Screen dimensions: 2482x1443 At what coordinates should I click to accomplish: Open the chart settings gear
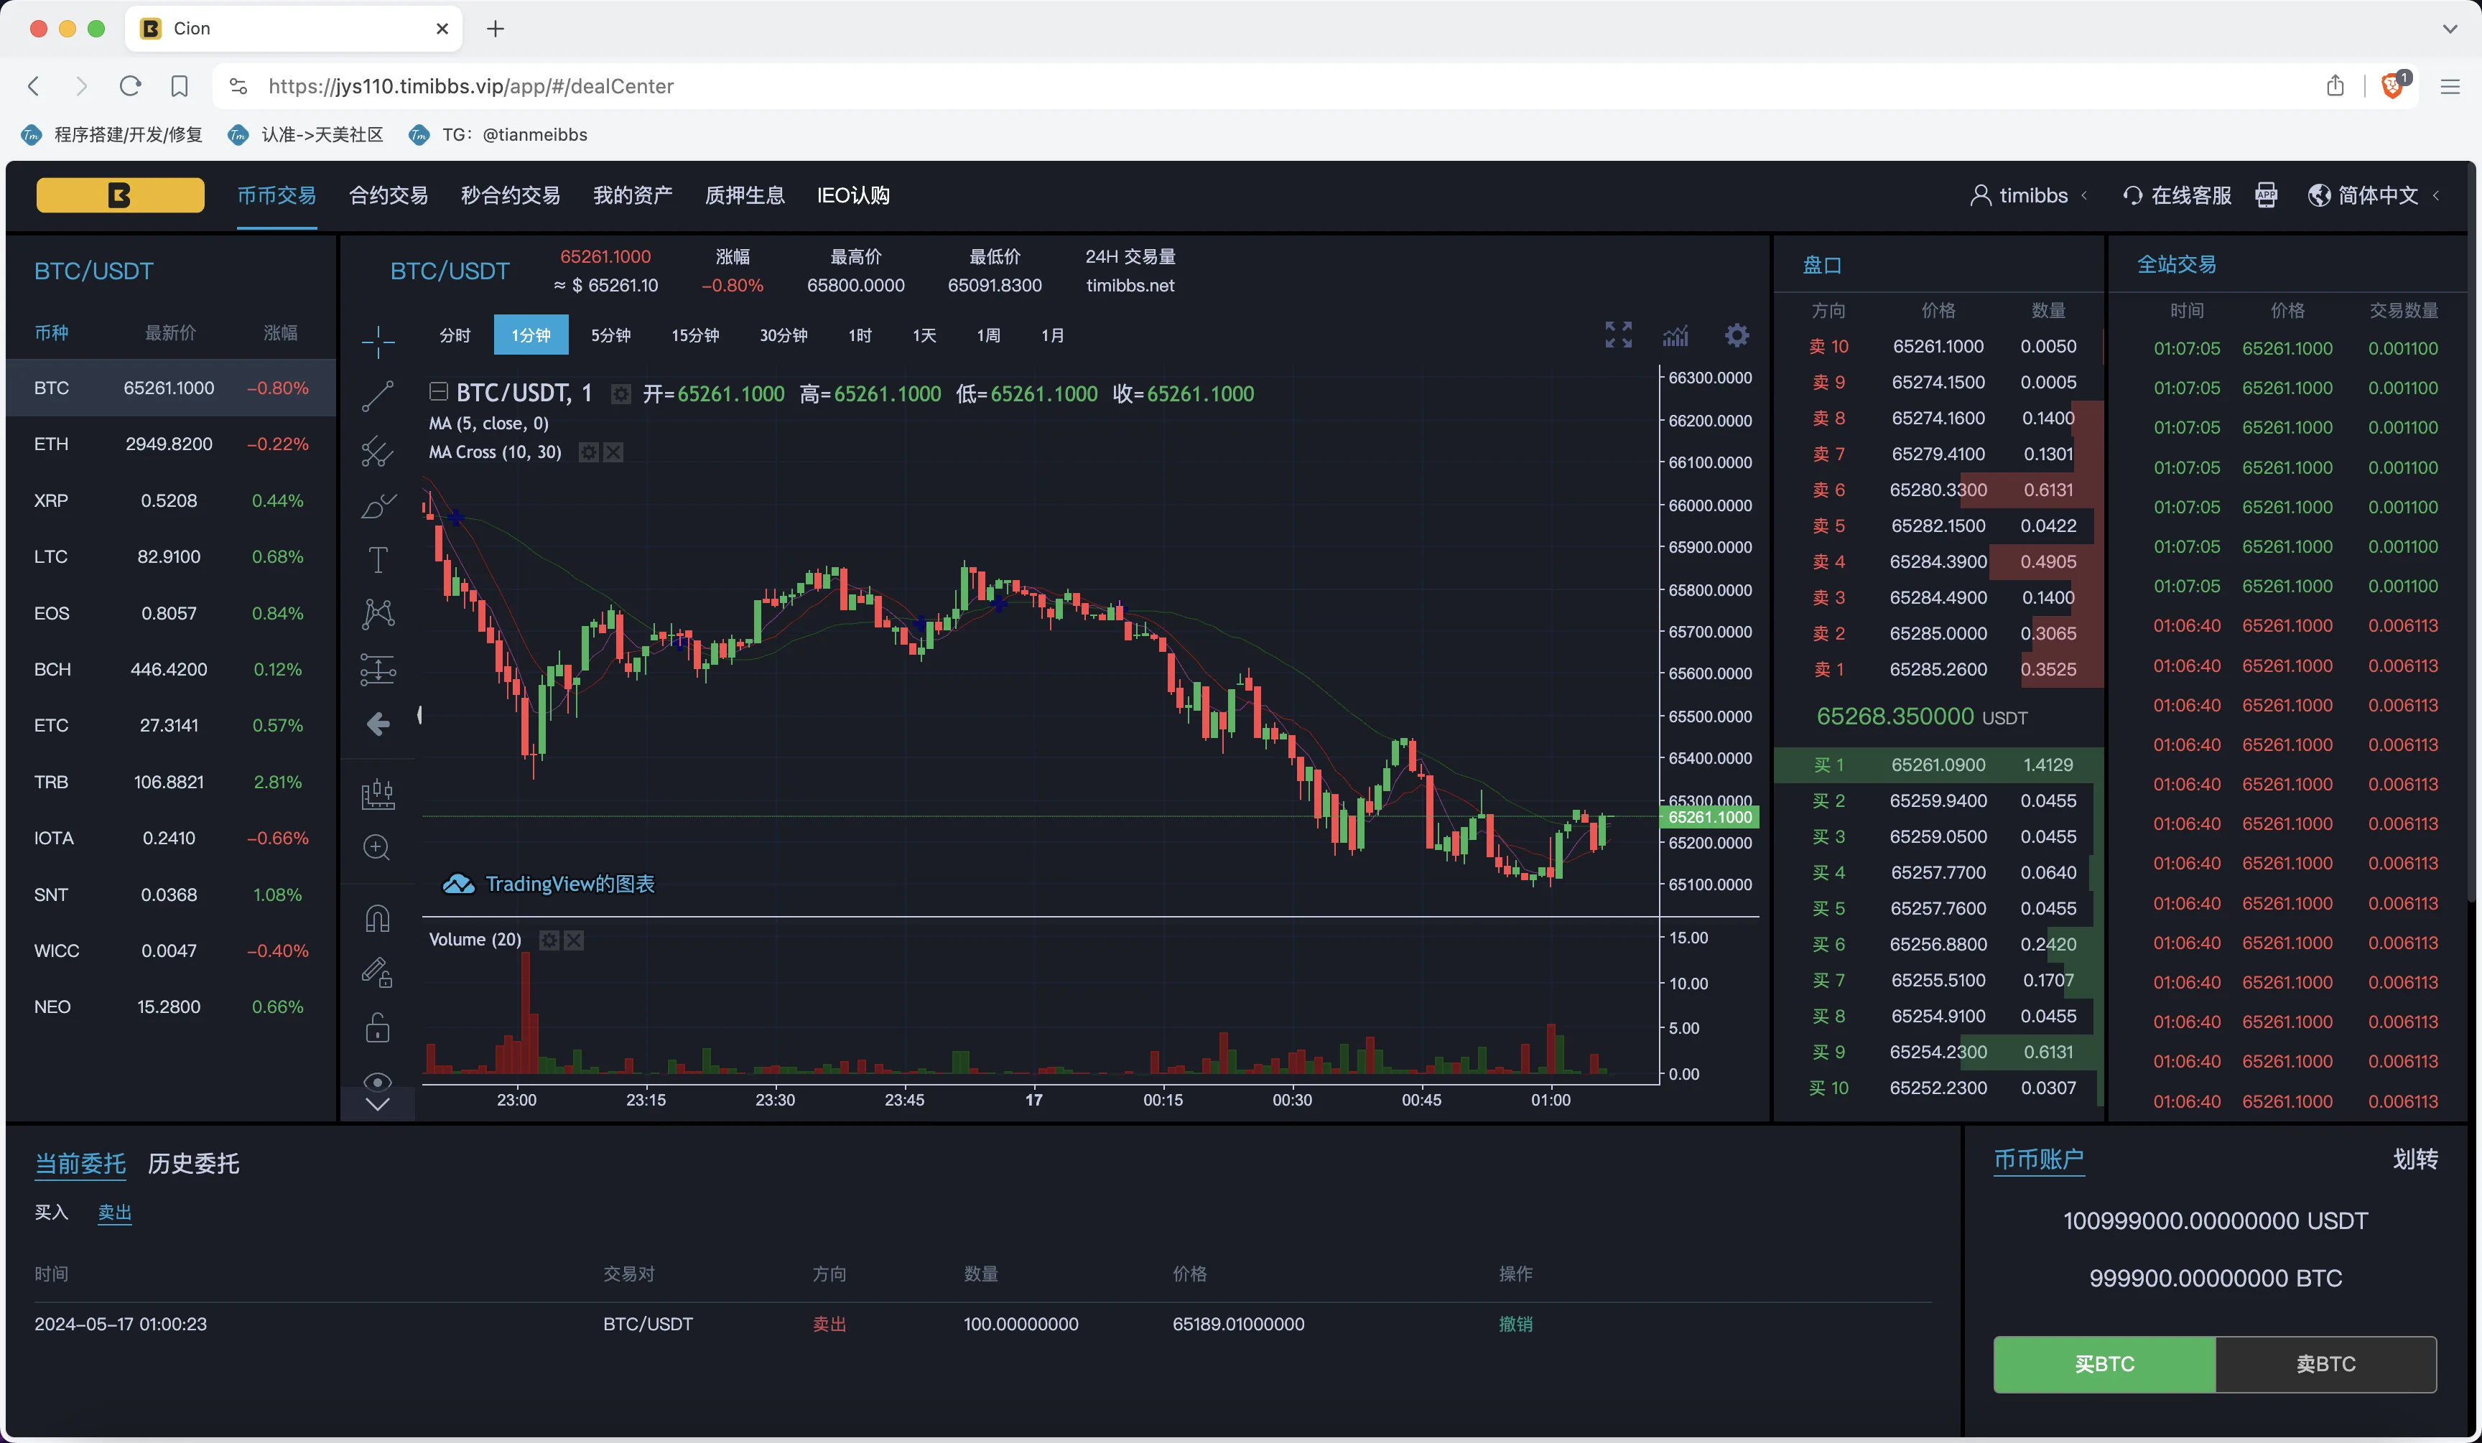point(1737,336)
